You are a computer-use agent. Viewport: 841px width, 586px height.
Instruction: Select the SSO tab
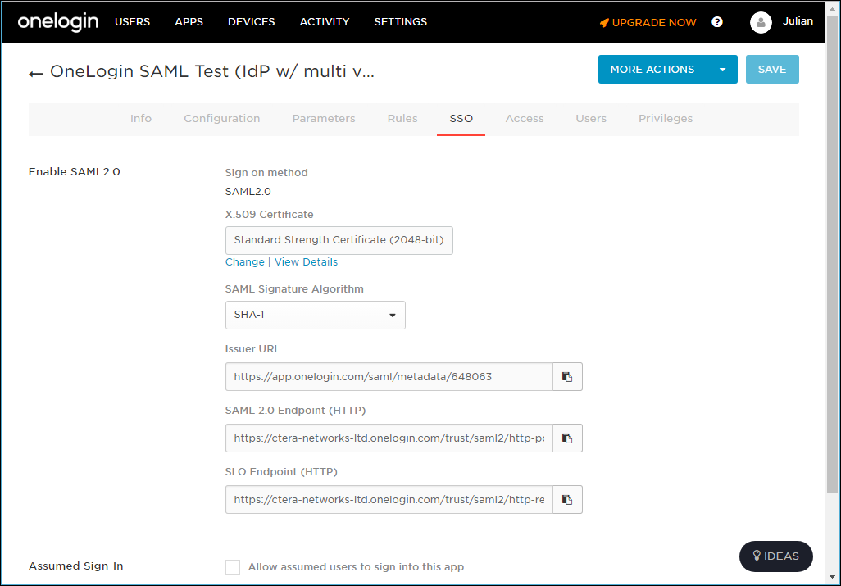(461, 119)
